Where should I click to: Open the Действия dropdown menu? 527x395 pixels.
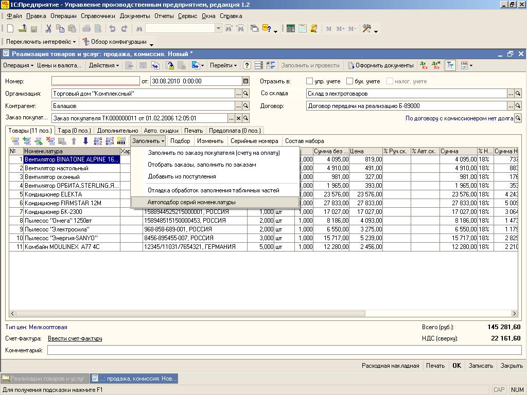point(103,65)
